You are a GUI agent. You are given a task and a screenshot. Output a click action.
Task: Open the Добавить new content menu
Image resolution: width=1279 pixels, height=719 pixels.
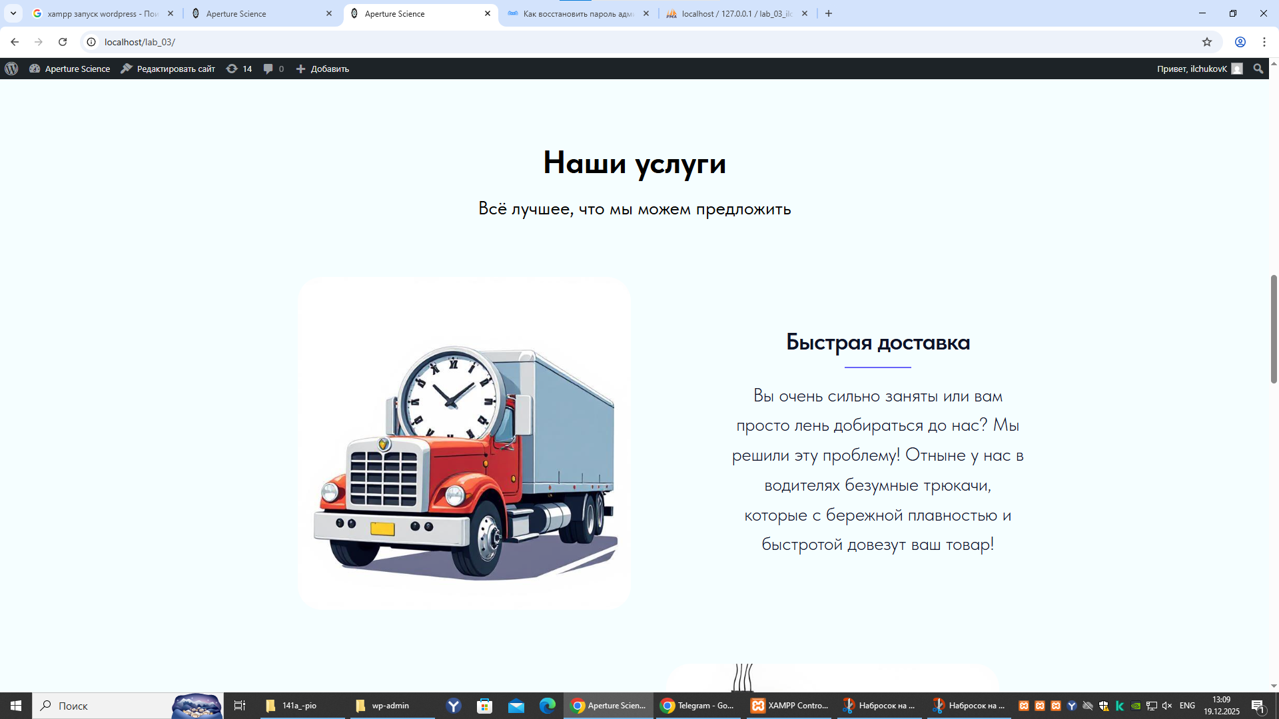tap(322, 69)
